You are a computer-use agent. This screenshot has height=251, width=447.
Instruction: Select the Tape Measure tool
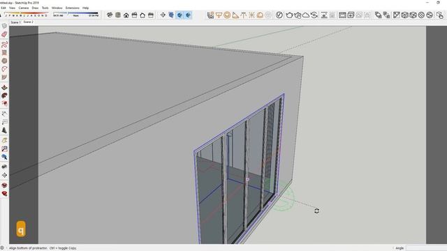click(4, 114)
